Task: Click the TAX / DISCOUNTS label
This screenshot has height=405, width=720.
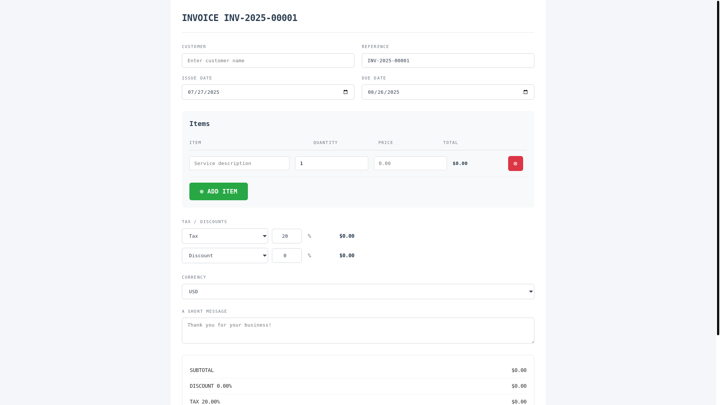Action: click(204, 222)
